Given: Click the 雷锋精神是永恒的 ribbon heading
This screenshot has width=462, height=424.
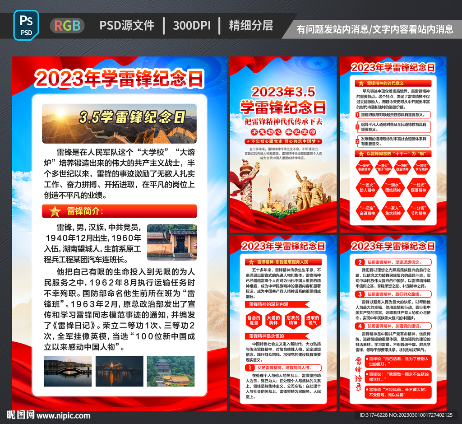Looking at the screenshot, I should [x=277, y=336].
